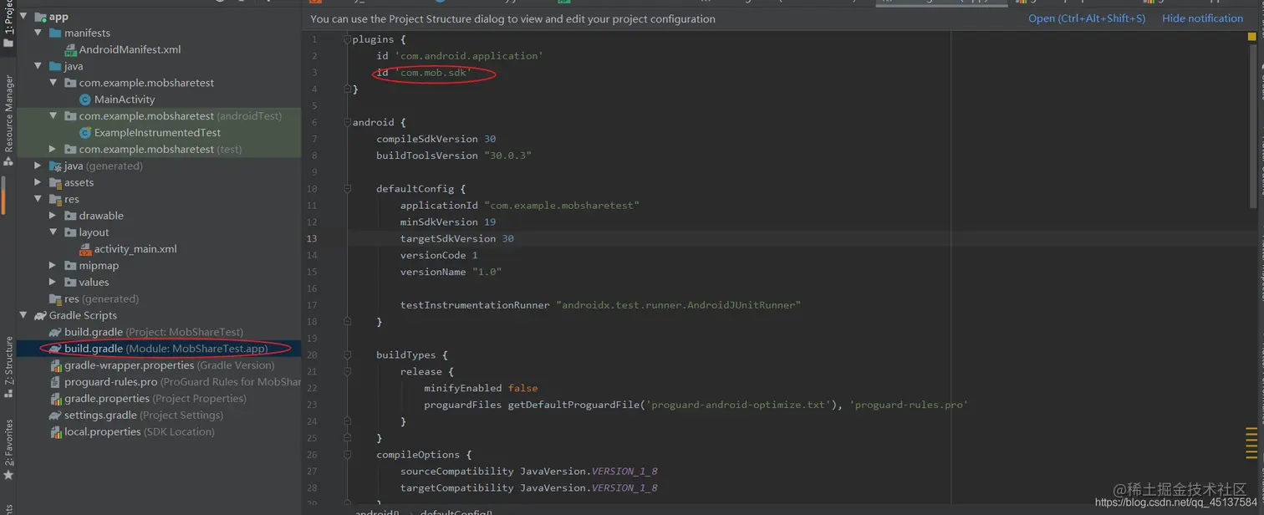Image resolution: width=1264 pixels, height=515 pixels.
Task: Click the targetCompatibility JavaVersion.VERSION_1_8 line
Action: (x=528, y=488)
